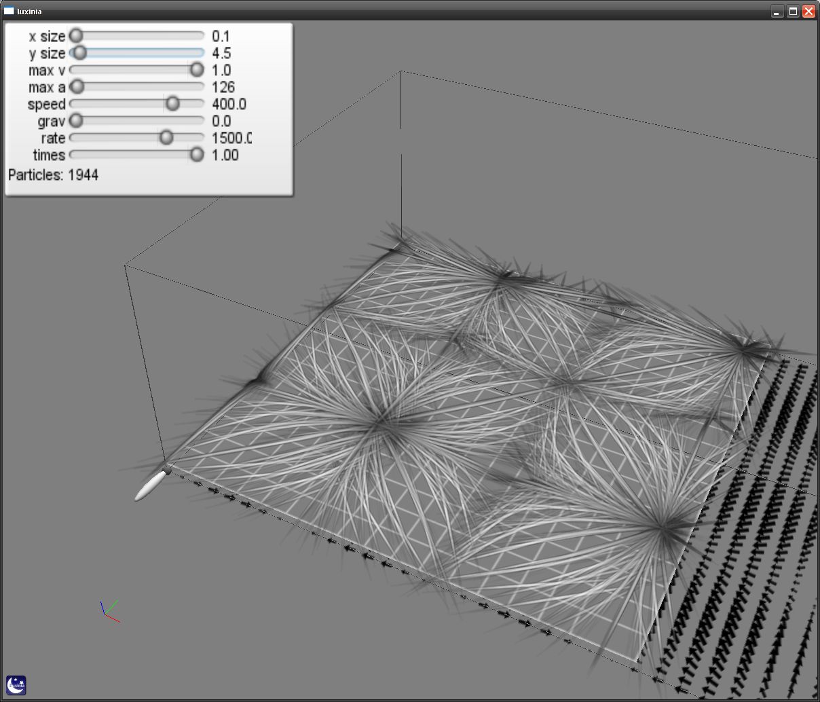Click the y size slider handle
Image resolution: width=820 pixels, height=702 pixels.
80,53
